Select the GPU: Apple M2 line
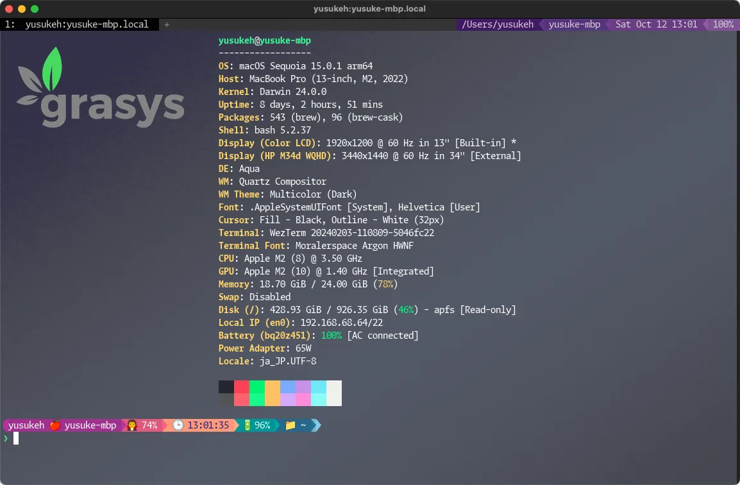 click(326, 271)
